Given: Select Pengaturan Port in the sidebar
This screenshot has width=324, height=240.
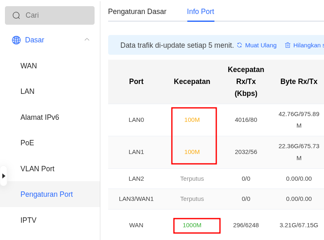Looking at the screenshot, I should click(x=47, y=194).
